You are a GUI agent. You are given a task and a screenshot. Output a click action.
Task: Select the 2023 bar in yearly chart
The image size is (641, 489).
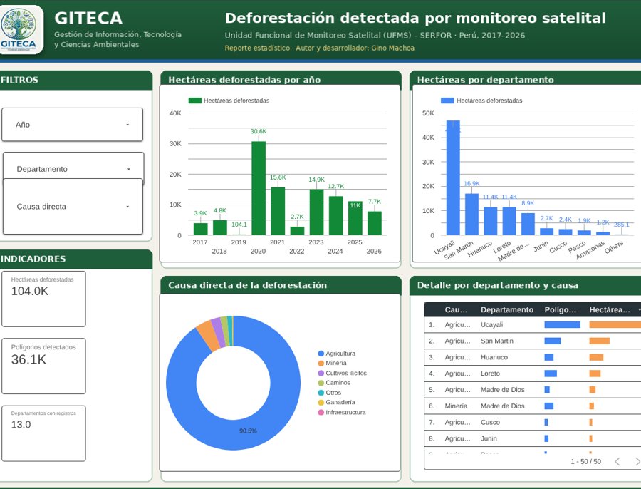316,212
